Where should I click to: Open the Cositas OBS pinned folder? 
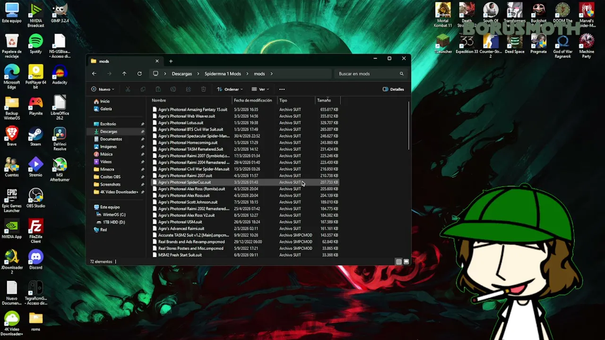point(110,177)
